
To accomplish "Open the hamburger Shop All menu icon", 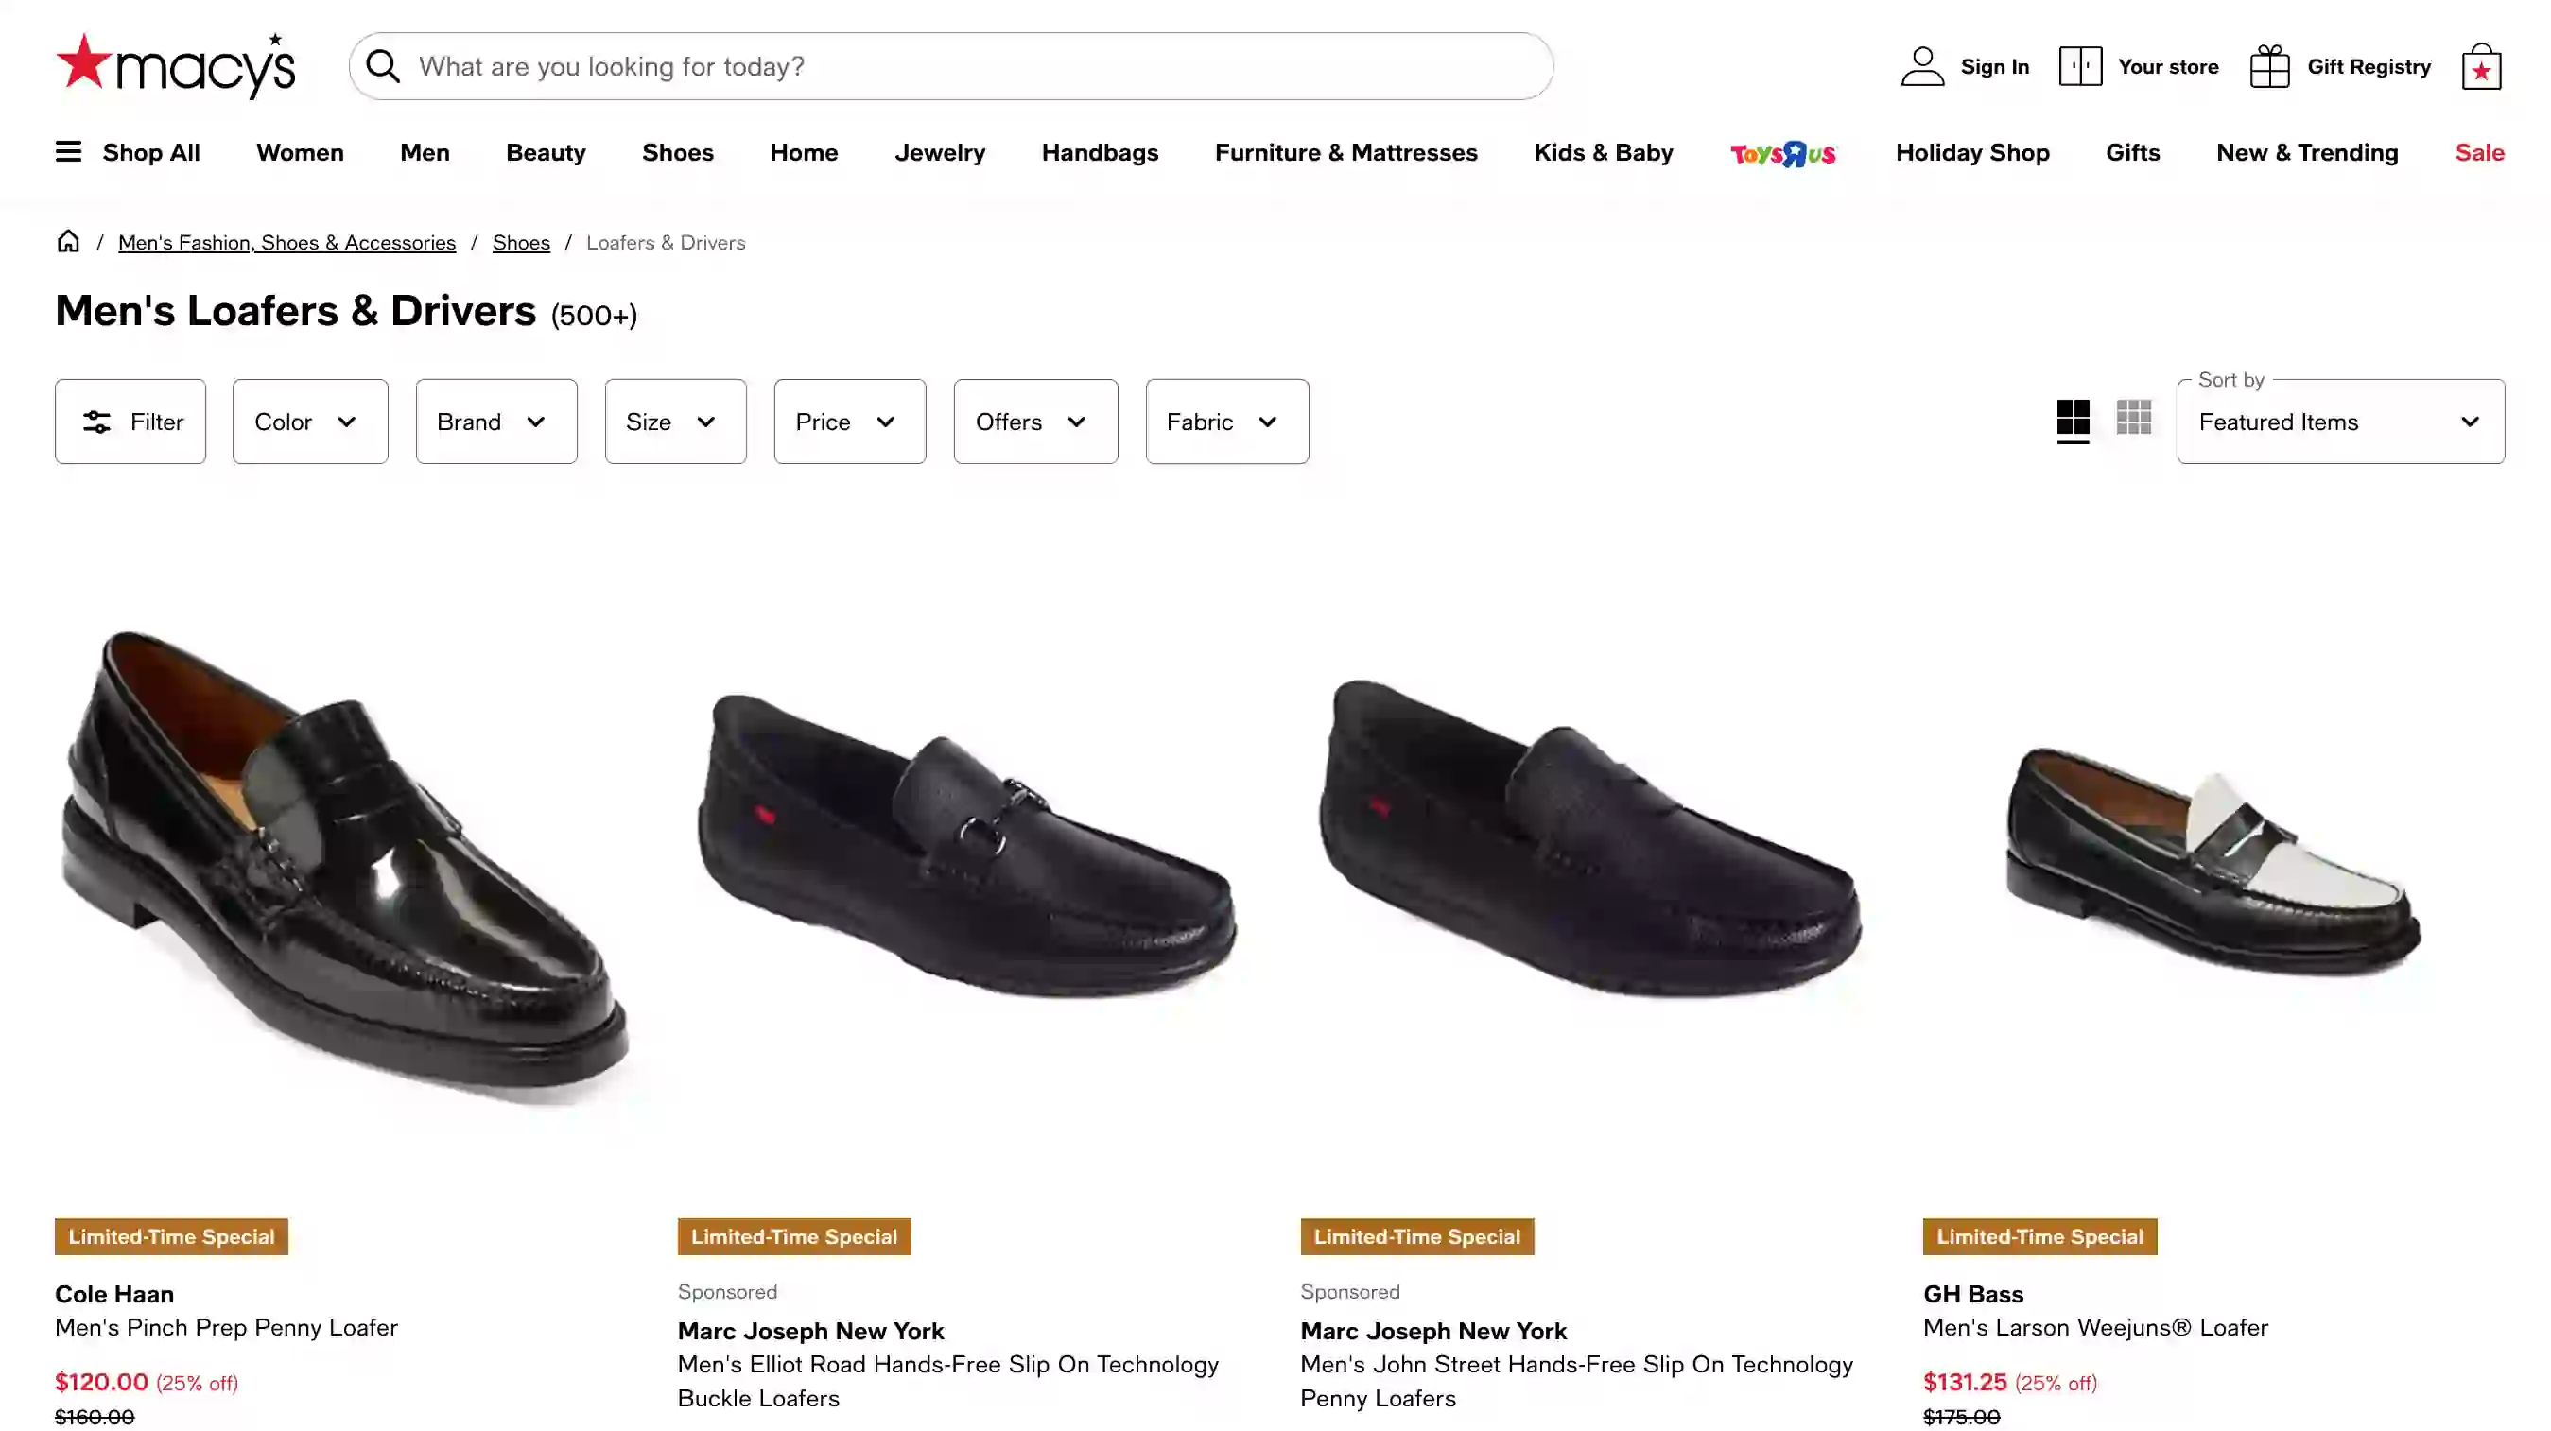I will (67, 150).
